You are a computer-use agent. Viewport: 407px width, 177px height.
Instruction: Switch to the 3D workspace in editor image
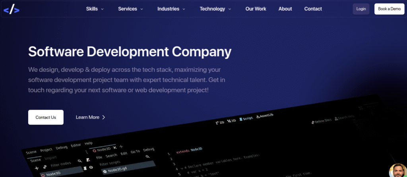pos(232,121)
